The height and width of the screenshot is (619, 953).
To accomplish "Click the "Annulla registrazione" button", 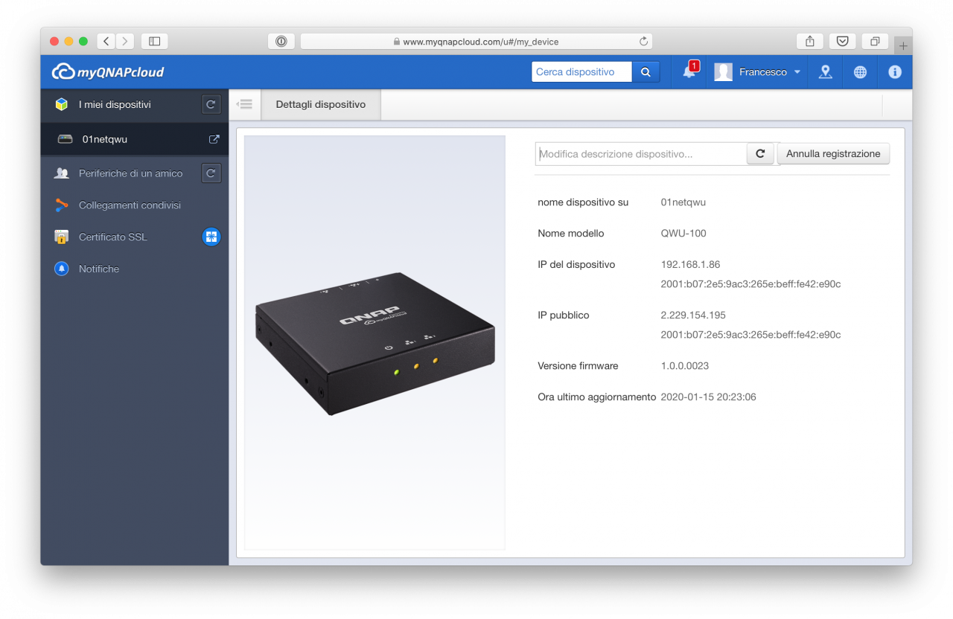I will coord(833,153).
